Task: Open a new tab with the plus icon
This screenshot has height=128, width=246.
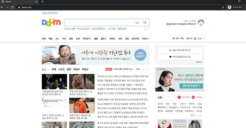Action: click(x=42, y=2)
